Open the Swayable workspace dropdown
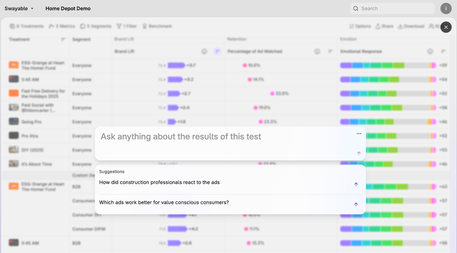457x253 pixels. point(19,9)
